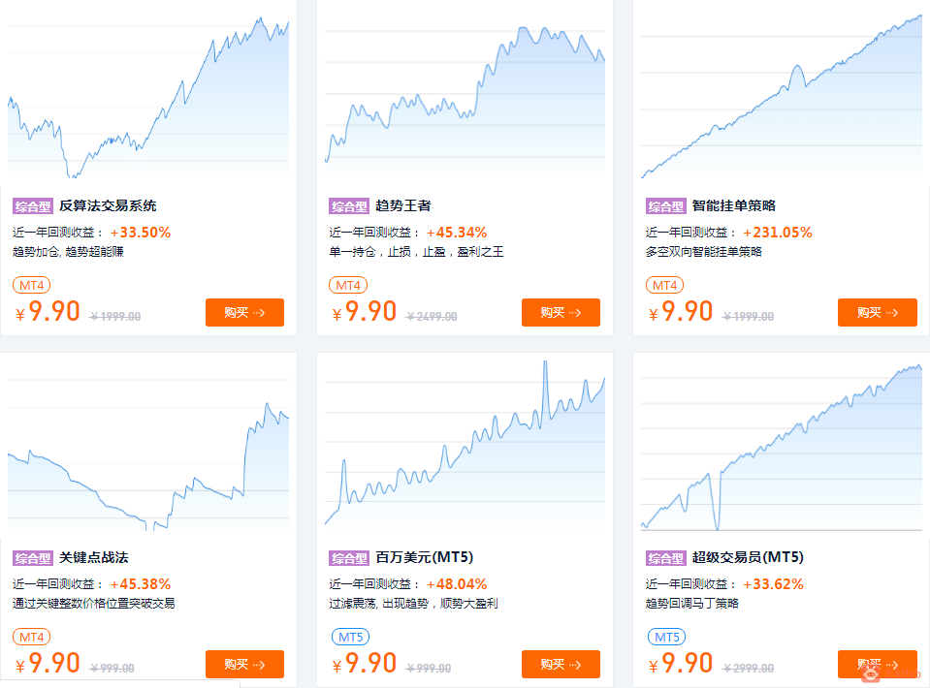
Task: Open the 趋势王者 profit chart thumbnail
Action: coord(465,94)
